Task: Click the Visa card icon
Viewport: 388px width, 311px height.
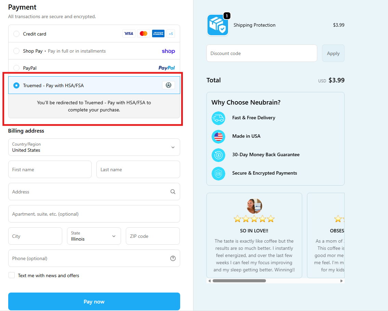Action: point(129,33)
